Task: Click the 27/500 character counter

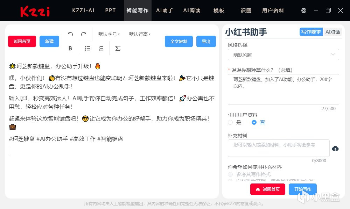Action: pos(328,108)
